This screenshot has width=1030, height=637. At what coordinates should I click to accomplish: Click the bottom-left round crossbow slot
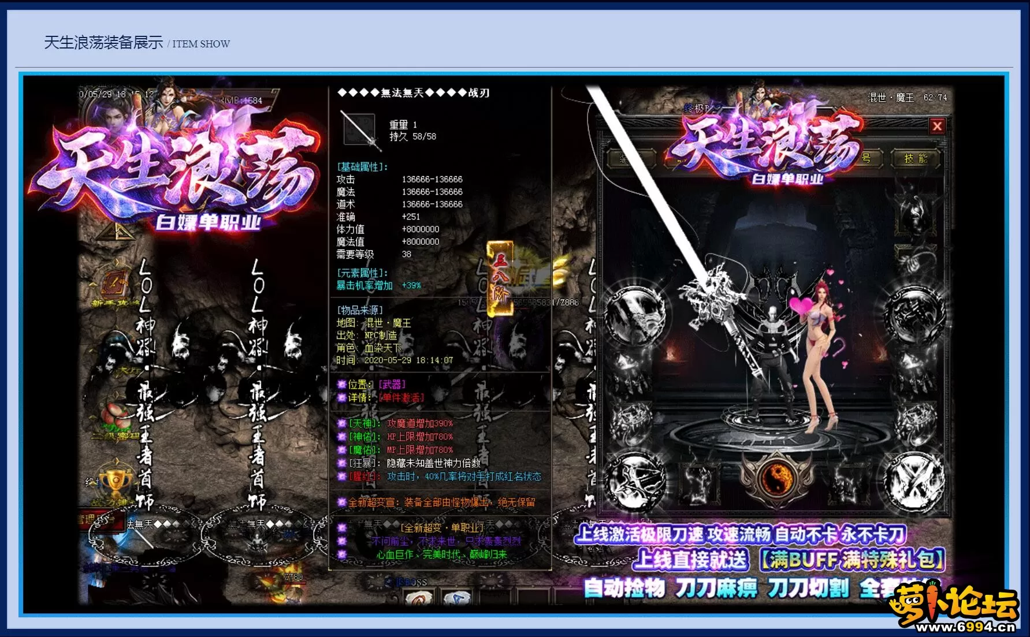[635, 482]
